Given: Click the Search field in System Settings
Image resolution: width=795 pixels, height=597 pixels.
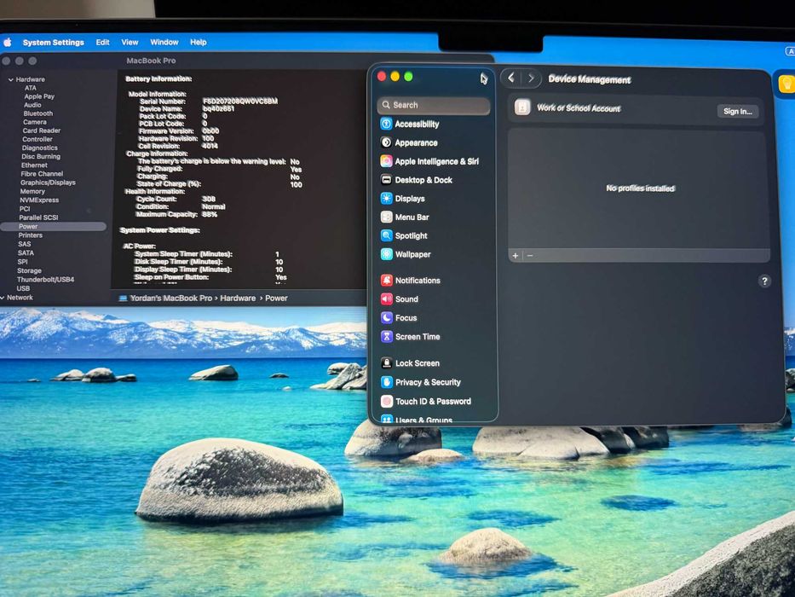Looking at the screenshot, I should click(434, 105).
